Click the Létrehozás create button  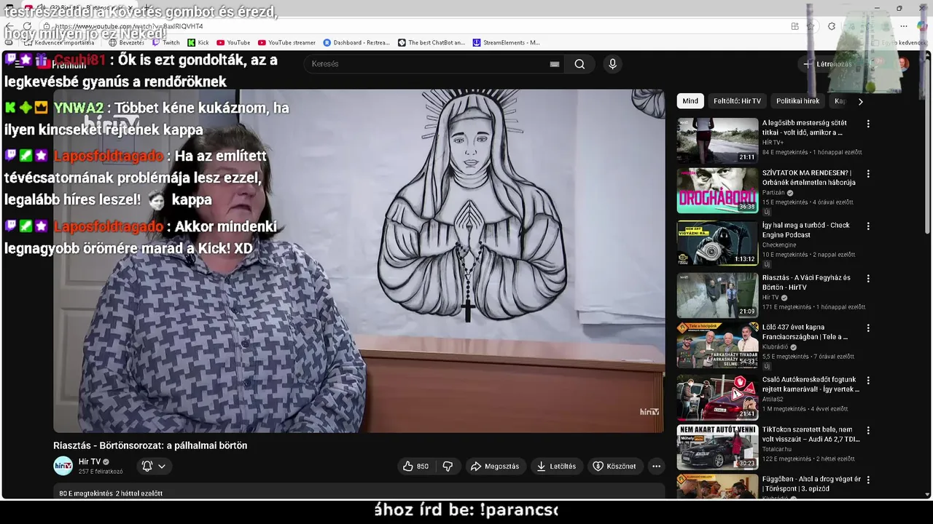(x=828, y=64)
